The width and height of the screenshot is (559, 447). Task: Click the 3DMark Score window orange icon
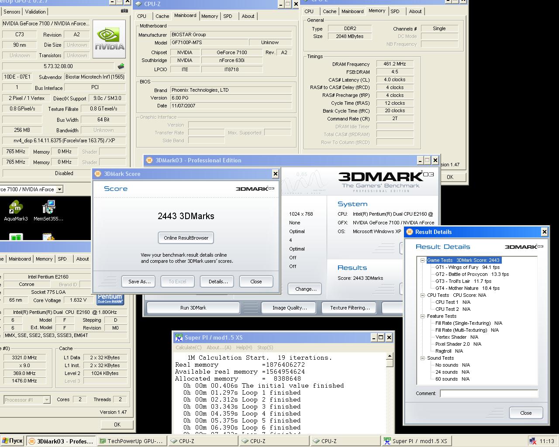coord(98,174)
